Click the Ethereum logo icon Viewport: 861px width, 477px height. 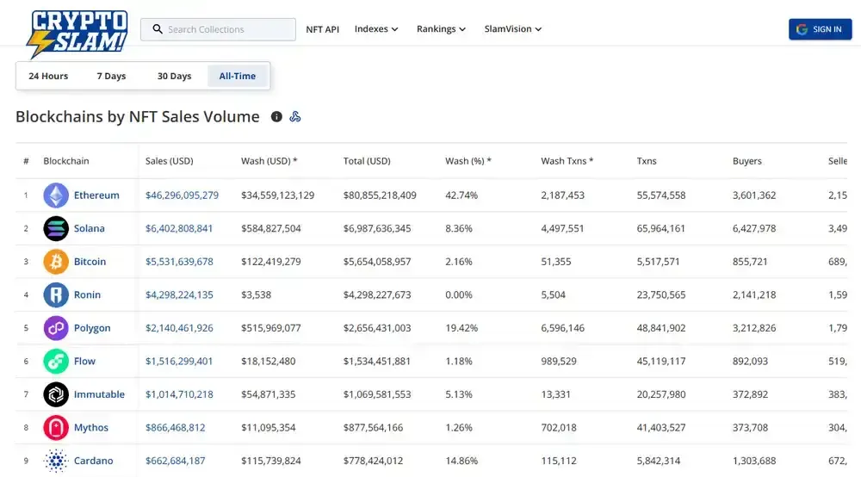[x=56, y=195]
